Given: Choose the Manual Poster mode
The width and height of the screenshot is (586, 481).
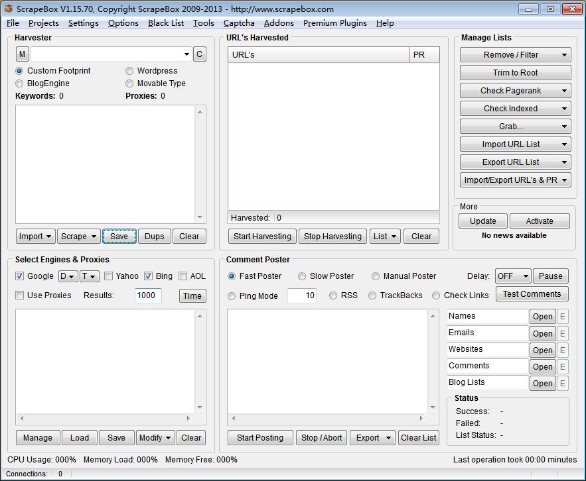Looking at the screenshot, I should 376,276.
